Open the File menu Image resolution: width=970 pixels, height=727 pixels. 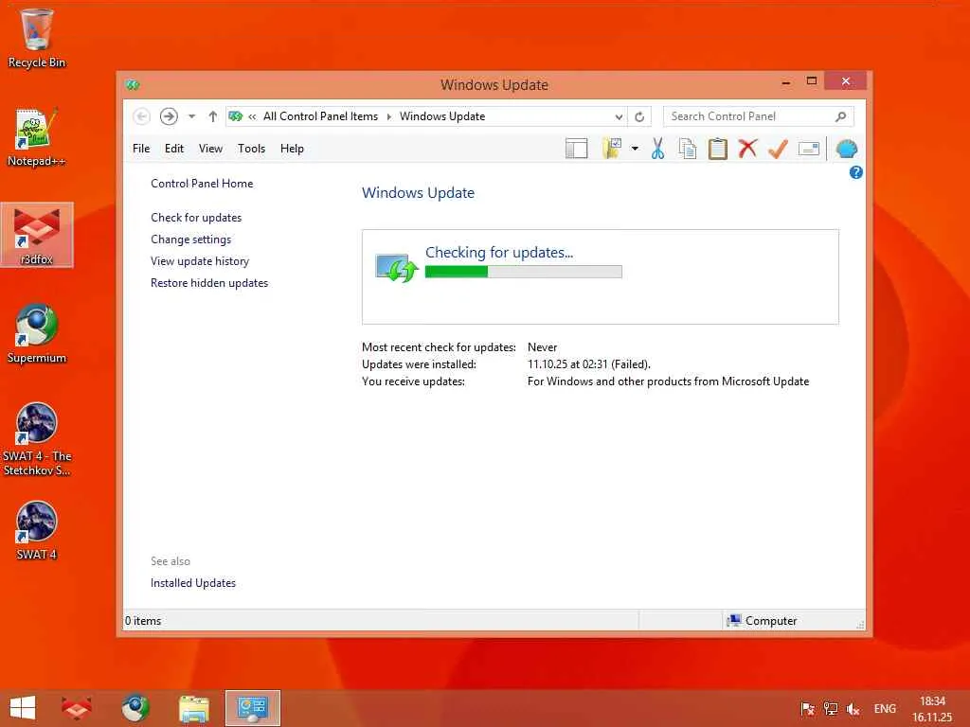click(141, 149)
